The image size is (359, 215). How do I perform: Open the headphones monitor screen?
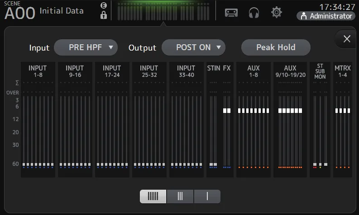click(254, 13)
